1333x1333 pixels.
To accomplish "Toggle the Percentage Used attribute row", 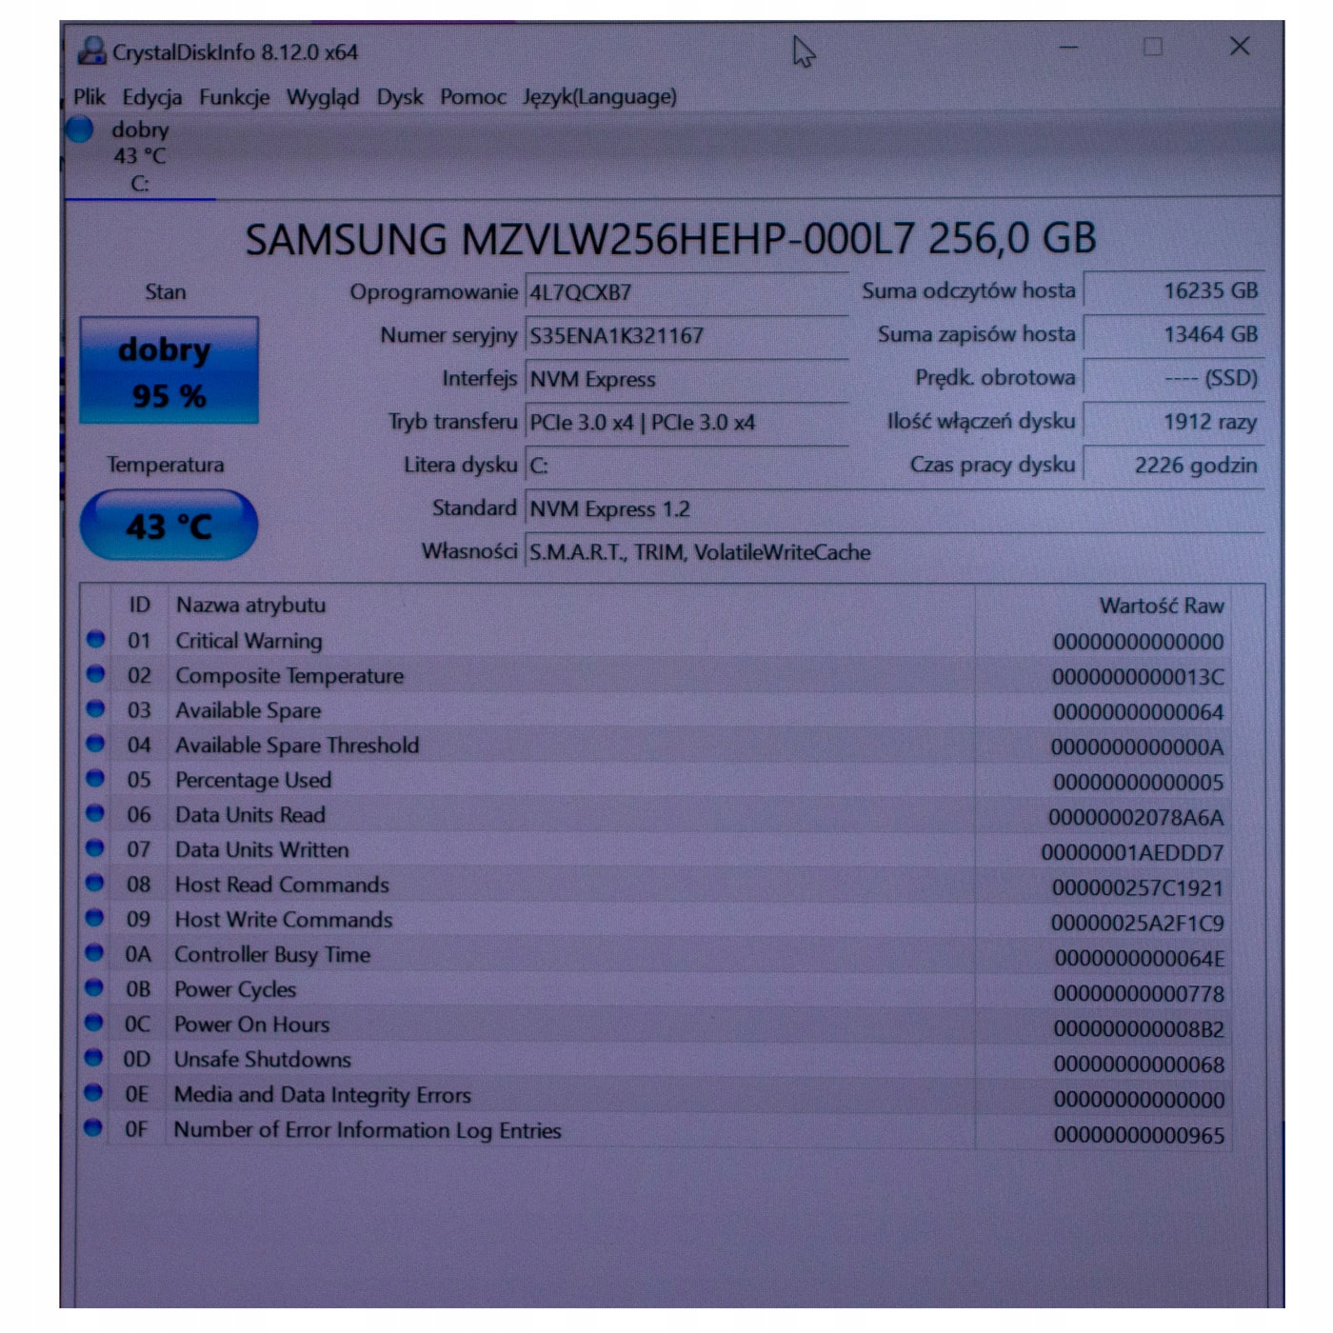I will [251, 780].
